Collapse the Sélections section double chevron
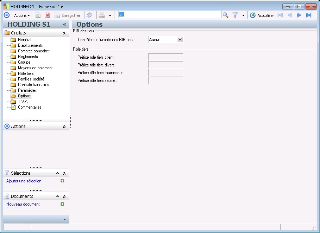This screenshot has width=320, height=233. click(x=64, y=173)
